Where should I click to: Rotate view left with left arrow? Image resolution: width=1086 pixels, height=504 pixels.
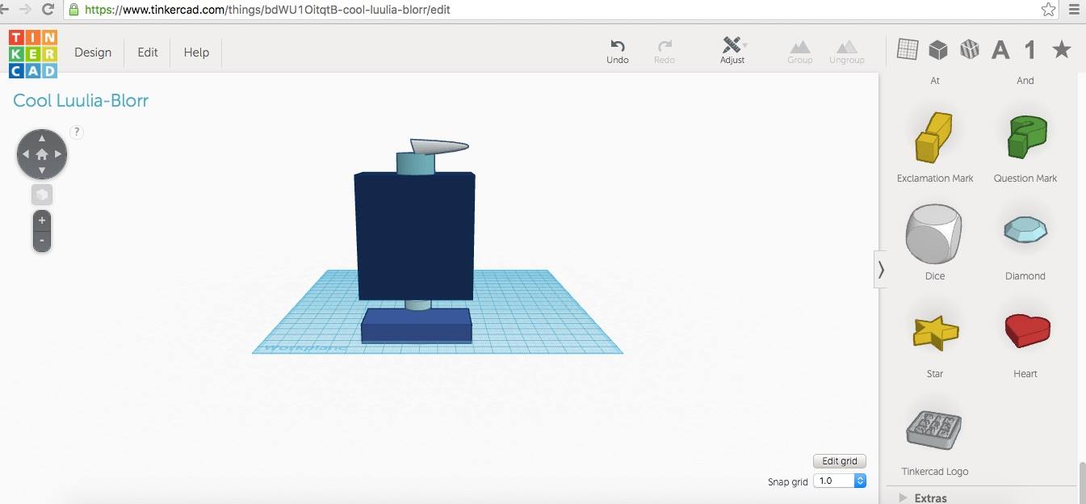pyautogui.click(x=25, y=154)
